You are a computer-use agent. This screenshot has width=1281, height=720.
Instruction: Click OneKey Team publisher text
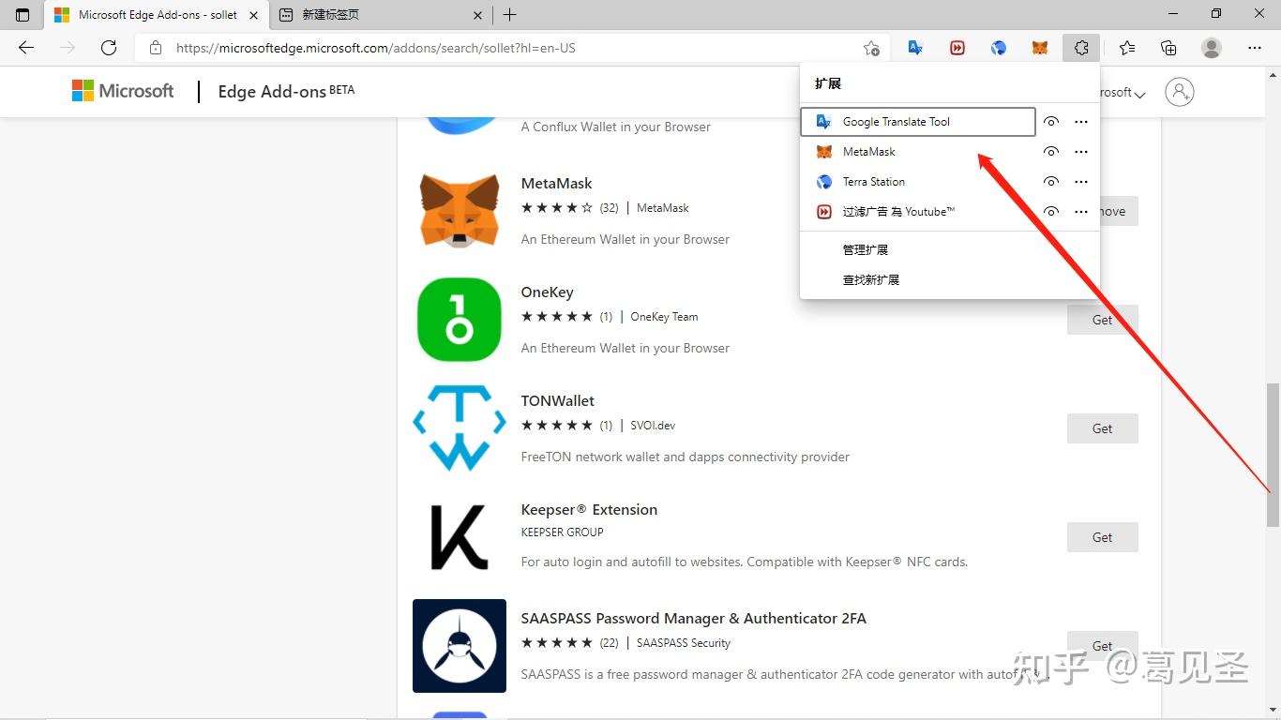pos(664,317)
